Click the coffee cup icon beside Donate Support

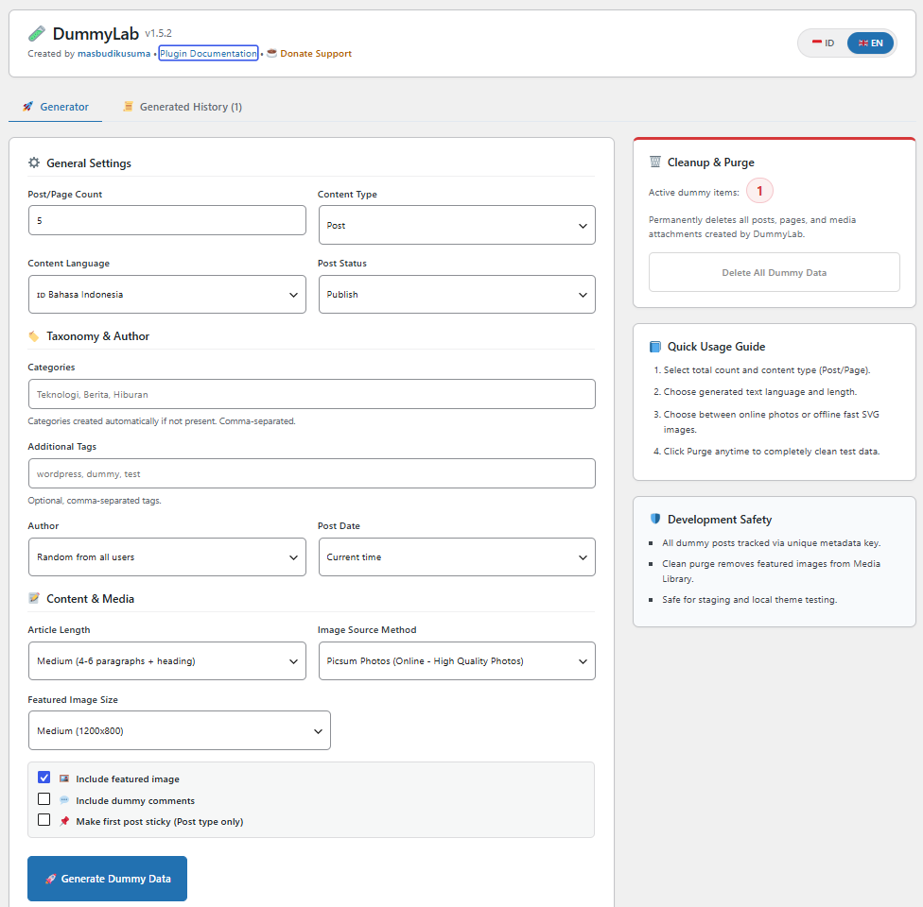click(x=271, y=53)
